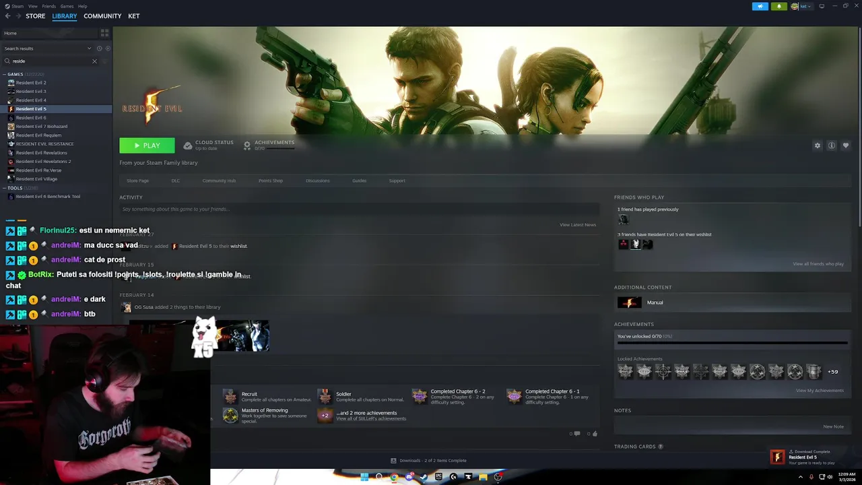Open the Guides link
The image size is (862, 485).
coord(359,181)
